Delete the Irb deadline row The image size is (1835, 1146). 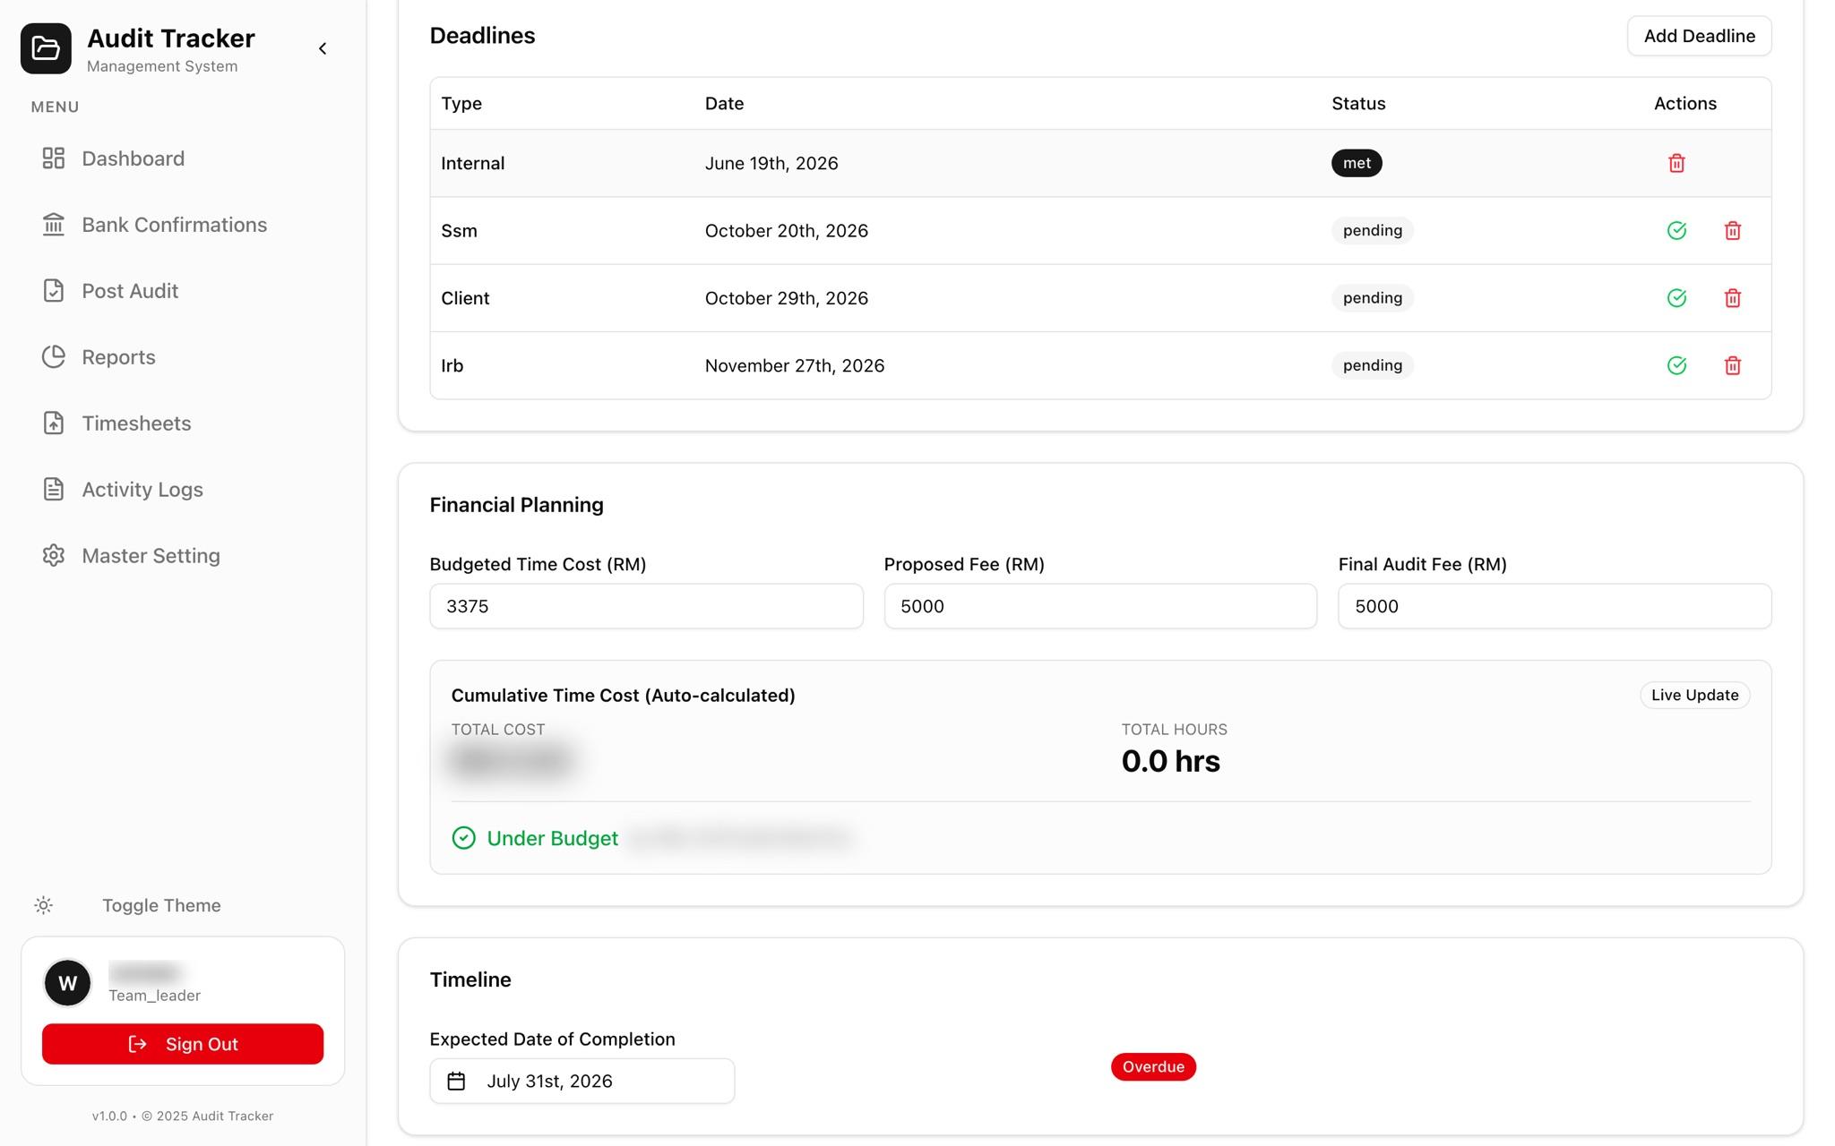click(x=1732, y=365)
